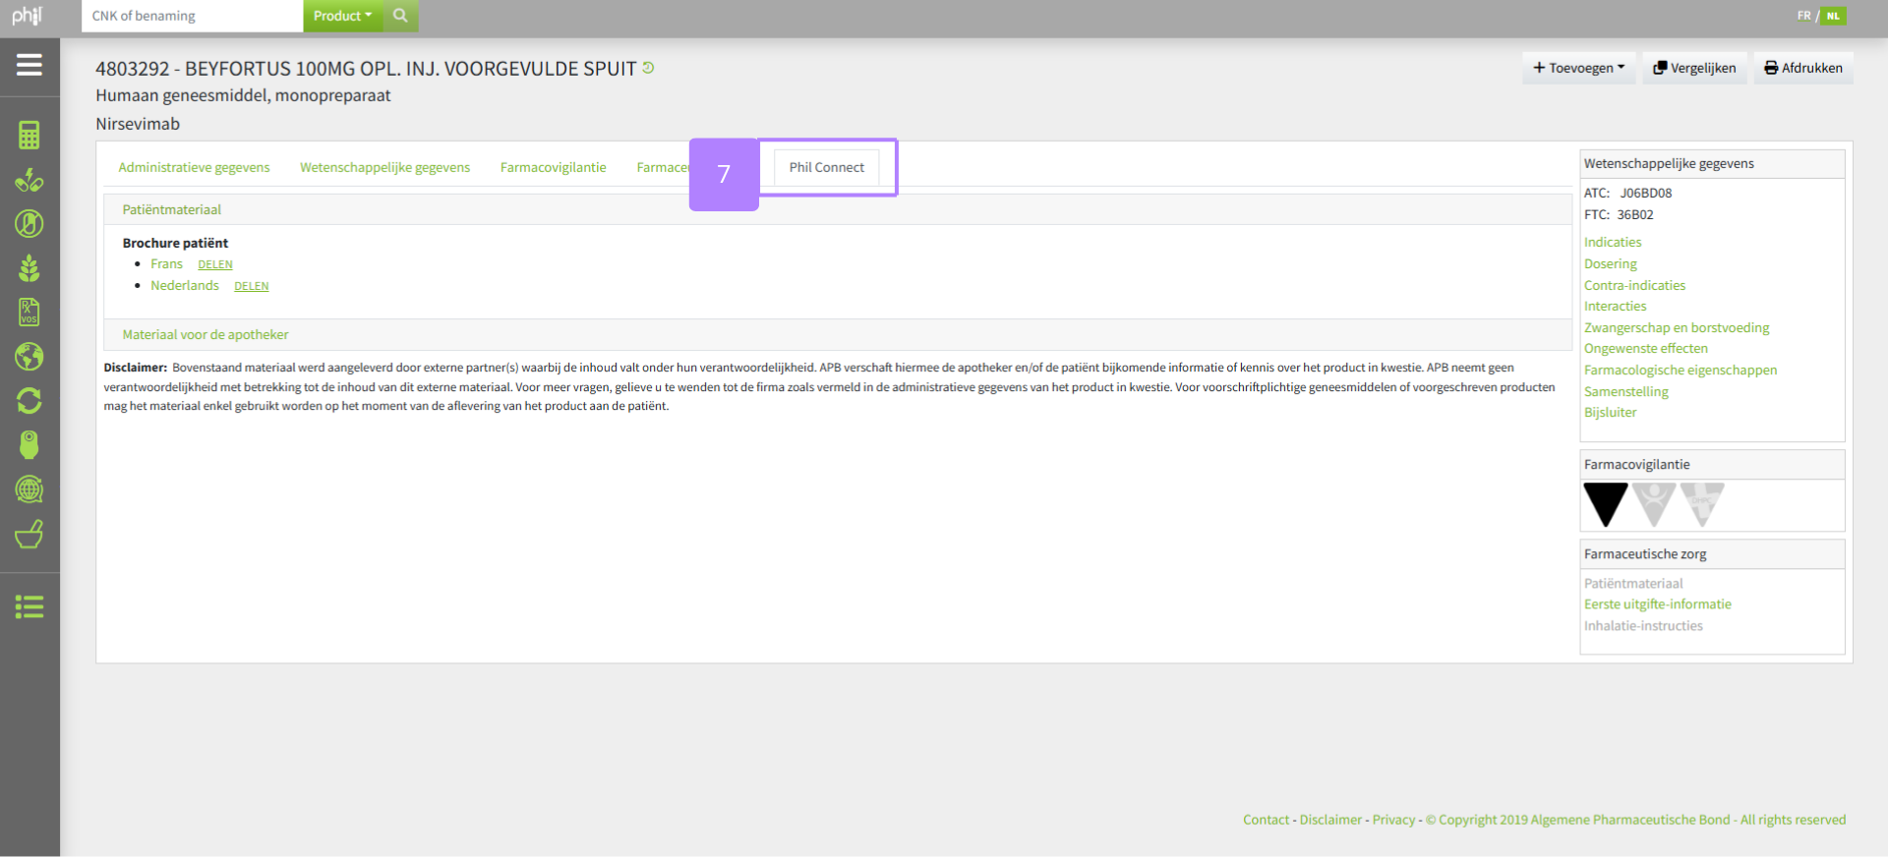
Task: Open the Indicaties link
Action: click(1613, 242)
